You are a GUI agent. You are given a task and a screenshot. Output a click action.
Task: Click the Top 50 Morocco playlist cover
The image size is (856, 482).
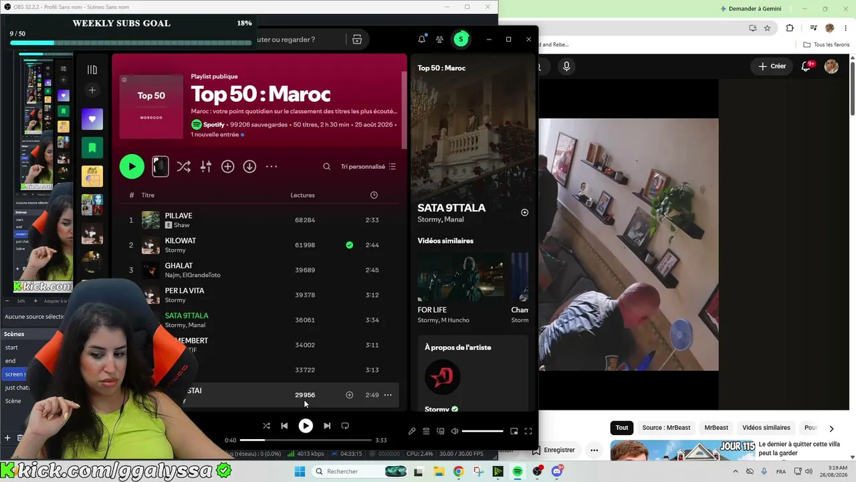click(x=151, y=106)
